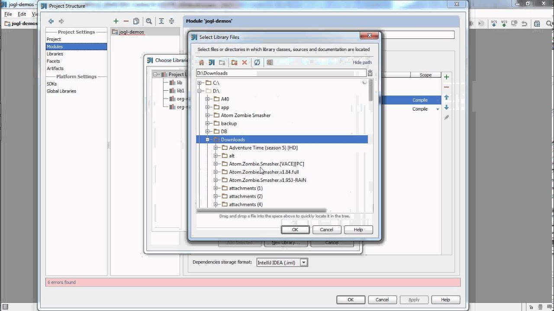554x311 pixels.
Task: Click the D:\Downloads path input field
Action: click(x=281, y=73)
